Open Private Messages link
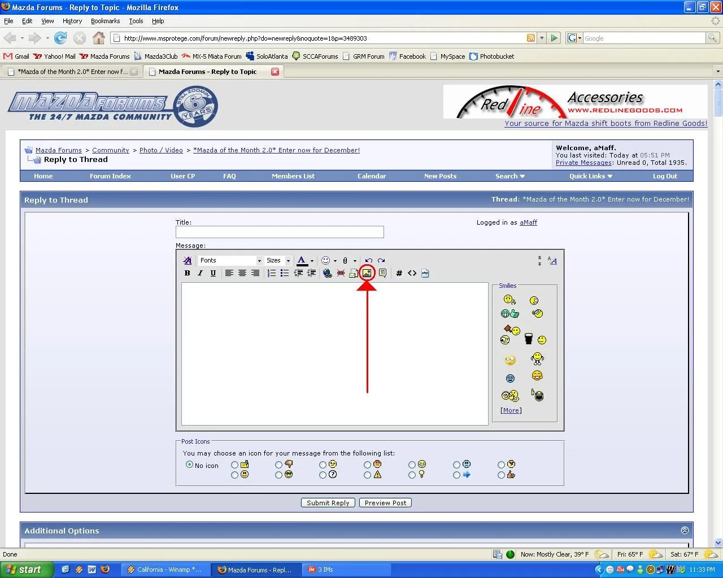 click(x=583, y=163)
